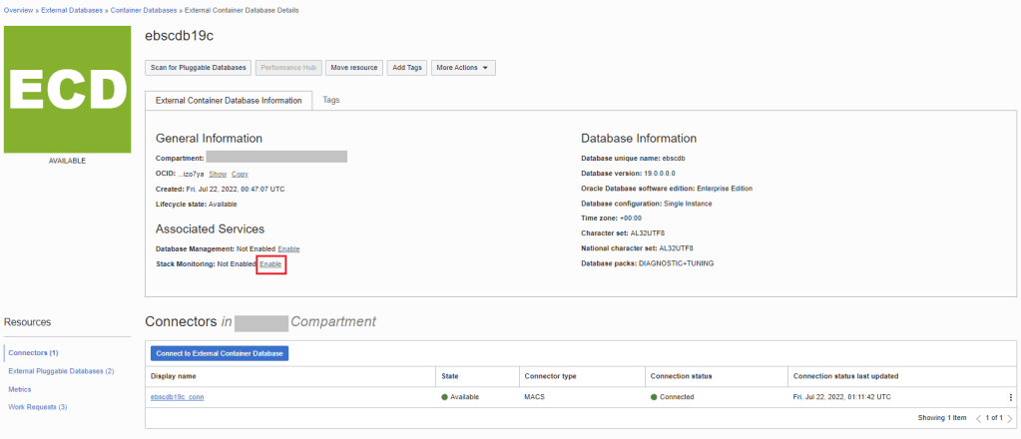Viewport: 1021px width, 439px height.
Task: Show the full OCID value
Action: (x=218, y=174)
